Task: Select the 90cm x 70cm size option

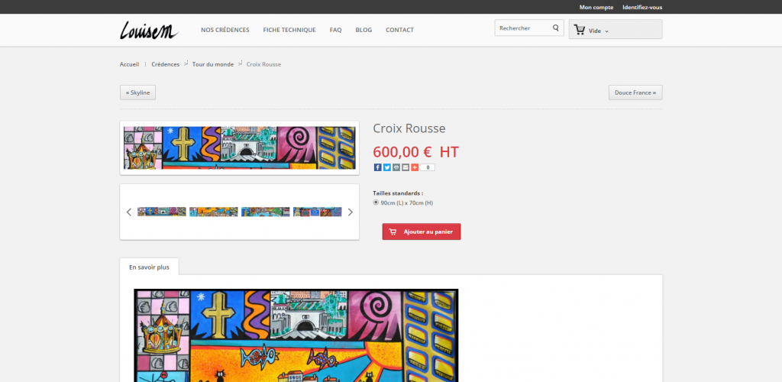Action: 376,202
